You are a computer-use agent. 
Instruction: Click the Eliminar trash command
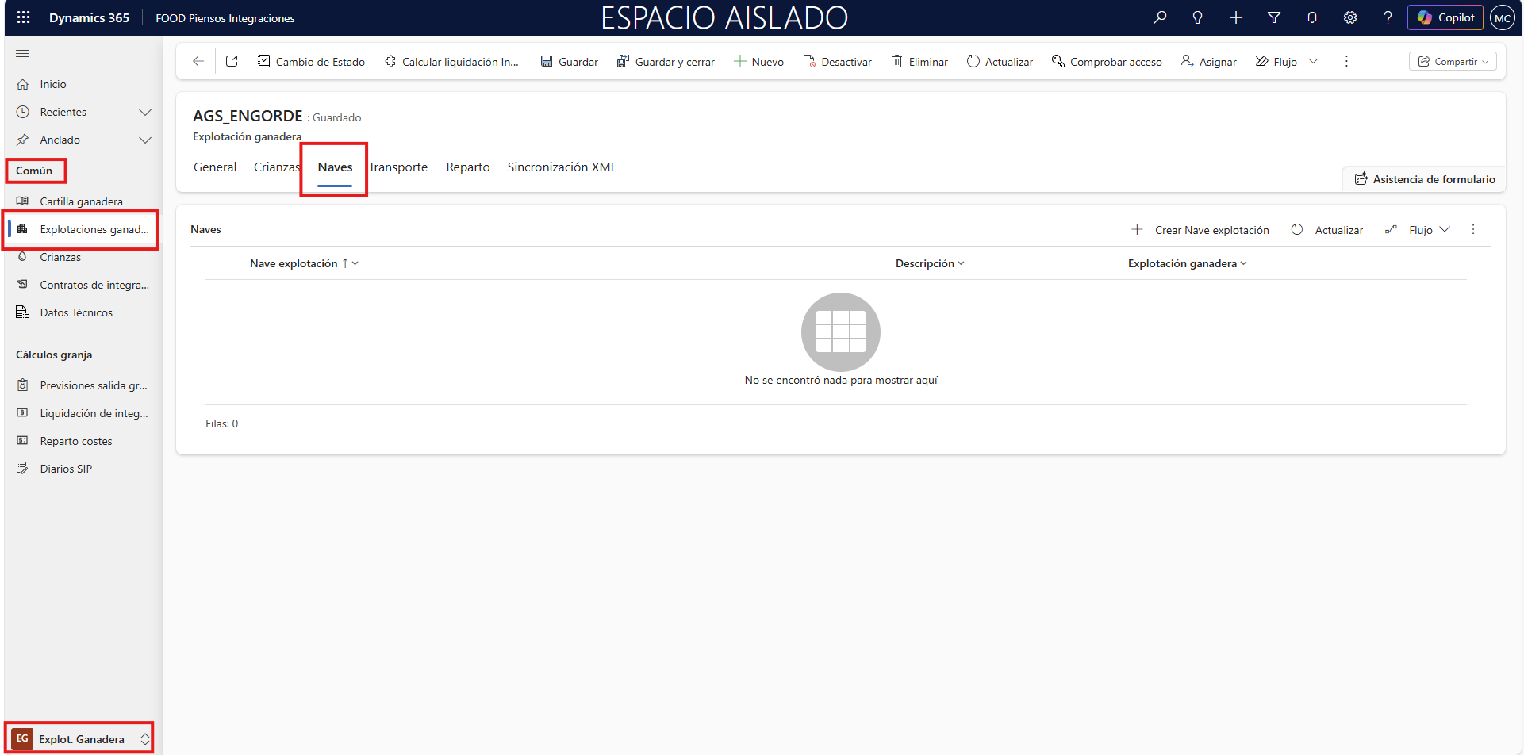(x=919, y=62)
